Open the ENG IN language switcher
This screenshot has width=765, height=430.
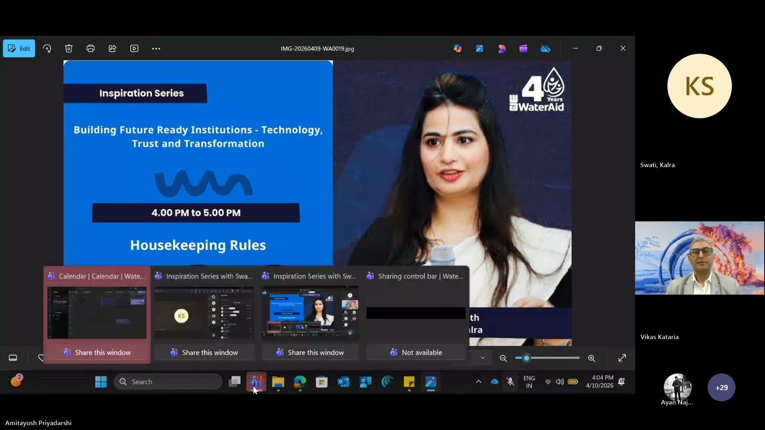[x=529, y=382]
